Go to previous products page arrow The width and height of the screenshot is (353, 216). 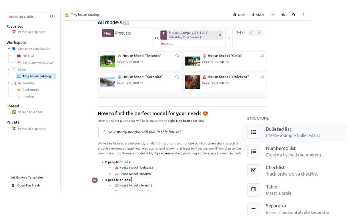(251, 32)
